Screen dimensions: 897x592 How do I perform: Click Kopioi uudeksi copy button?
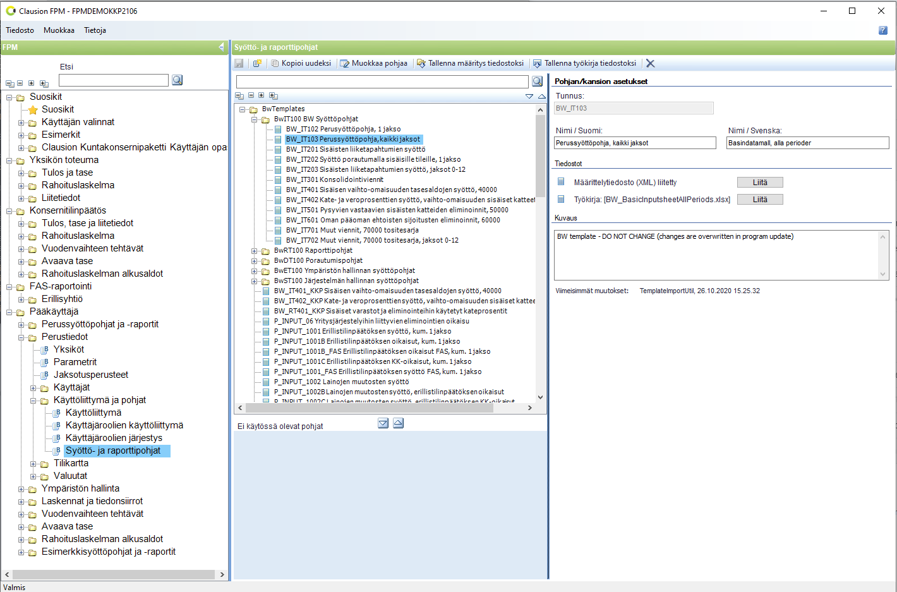point(301,63)
